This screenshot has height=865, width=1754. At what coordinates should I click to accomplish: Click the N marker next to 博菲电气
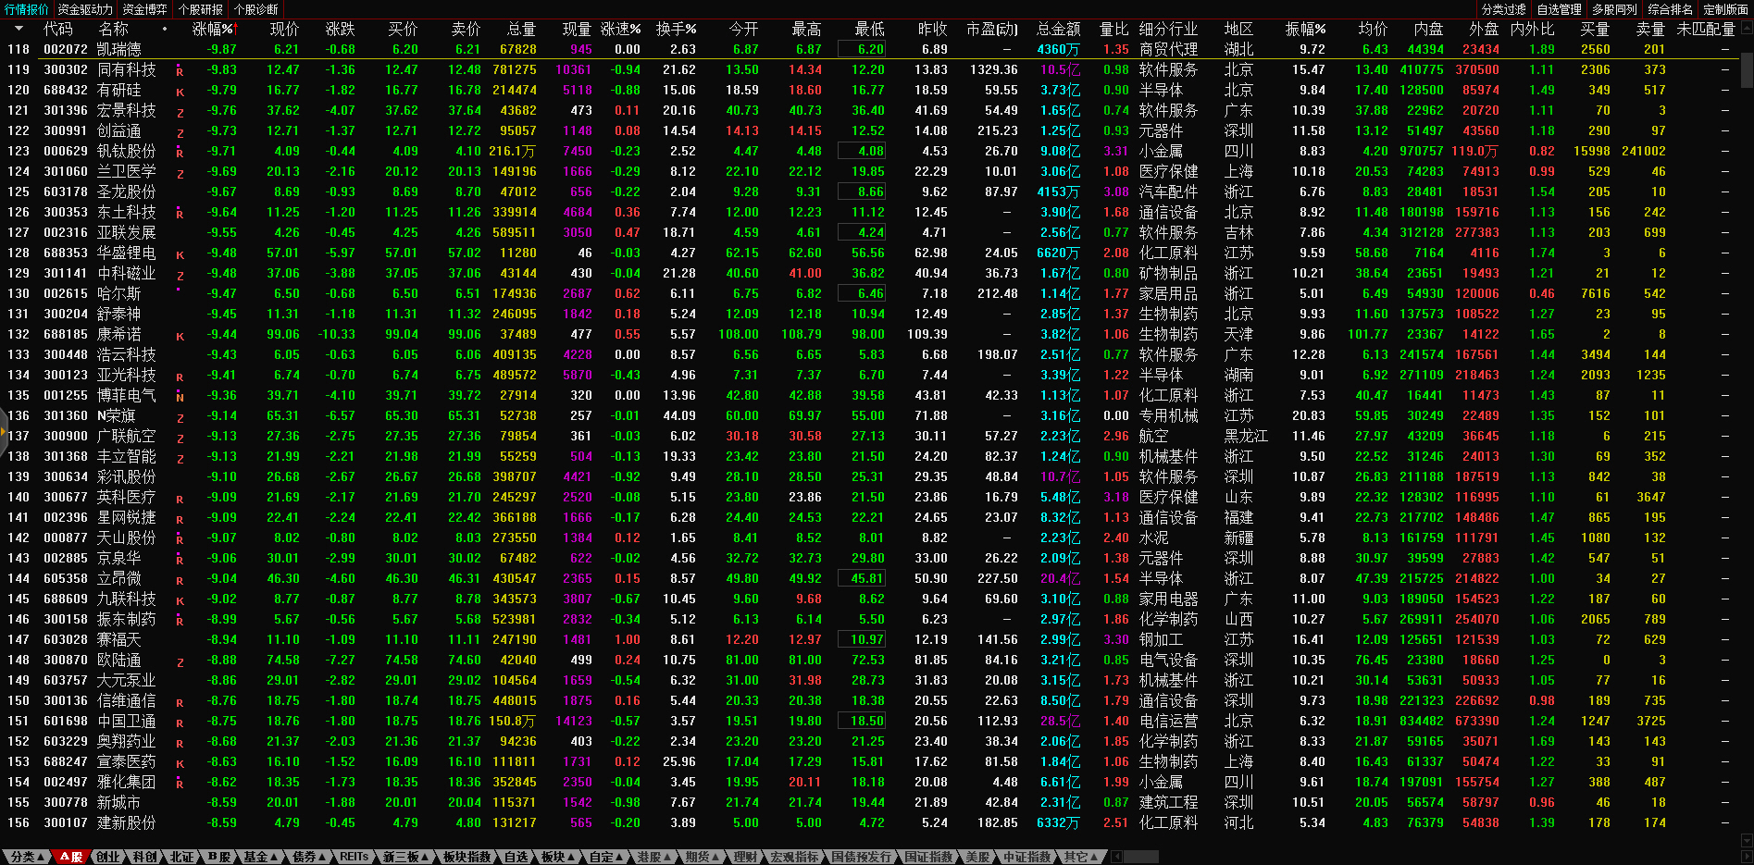(180, 397)
